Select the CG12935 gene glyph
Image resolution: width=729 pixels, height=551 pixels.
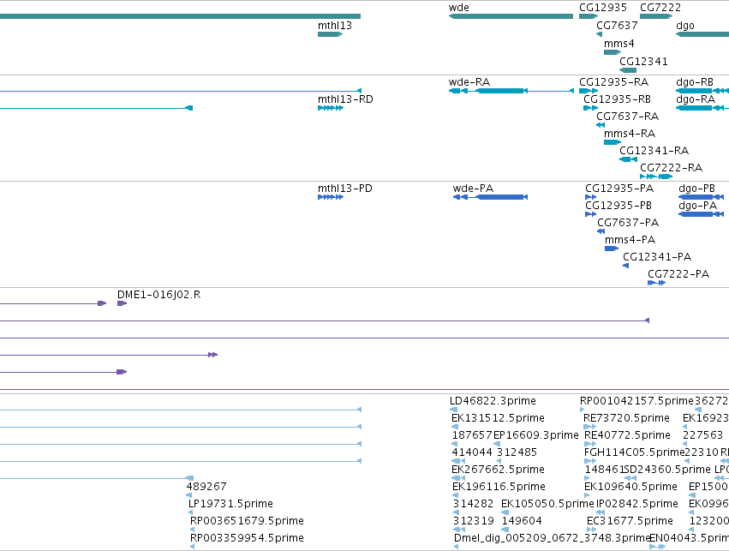pos(589,16)
